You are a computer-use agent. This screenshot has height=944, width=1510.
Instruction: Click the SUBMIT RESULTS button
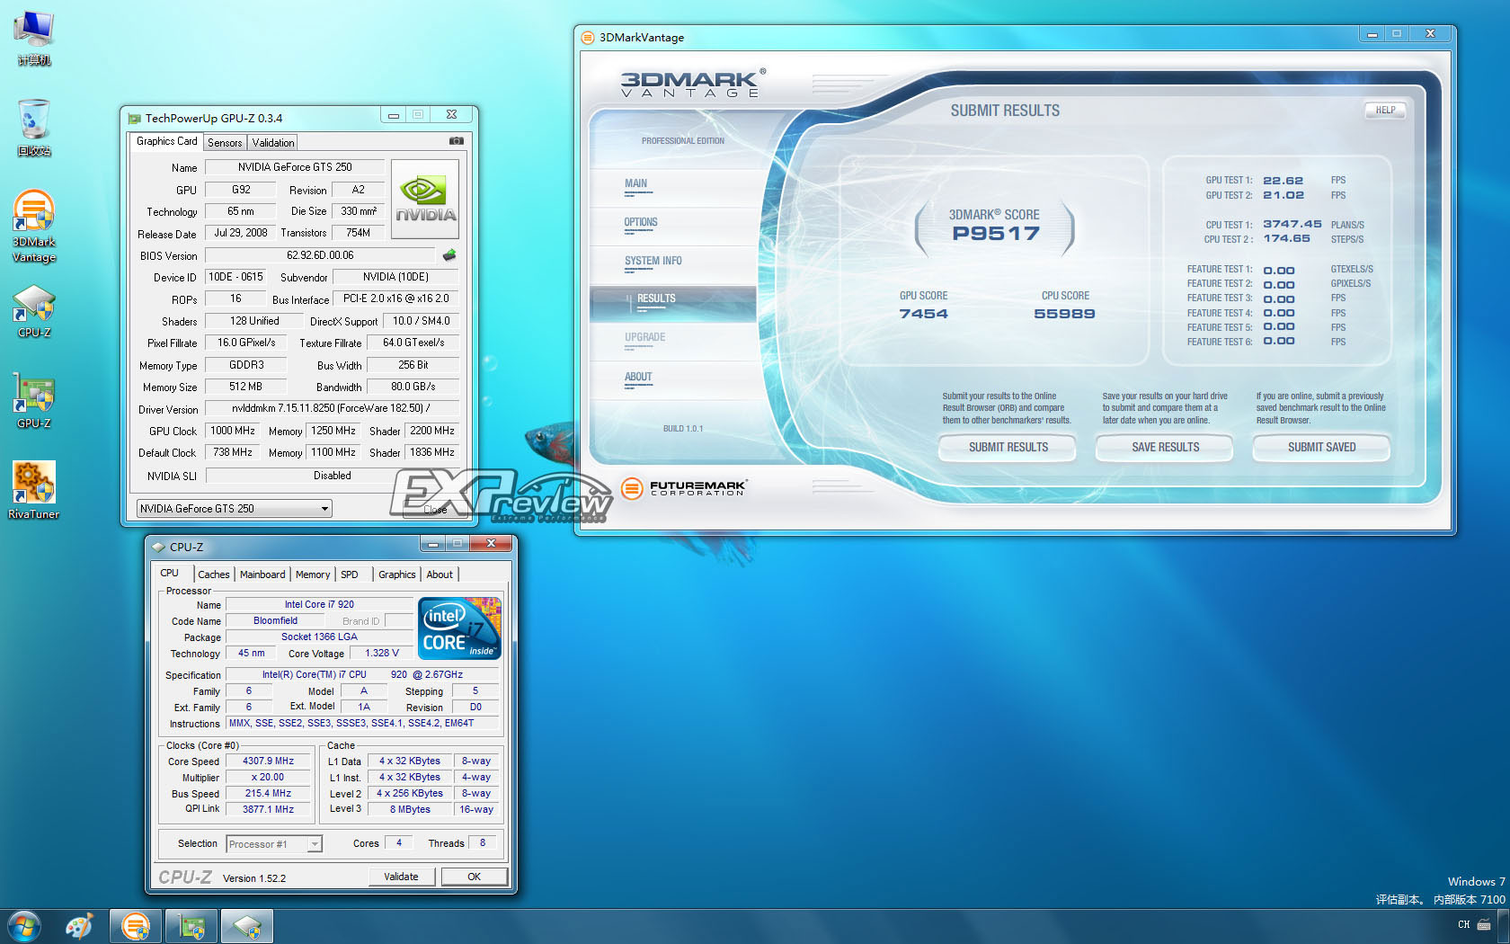click(1008, 448)
